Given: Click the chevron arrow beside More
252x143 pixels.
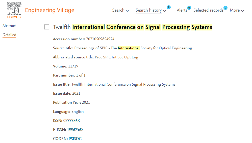Looking at the screenshot, I should coord(242,11).
